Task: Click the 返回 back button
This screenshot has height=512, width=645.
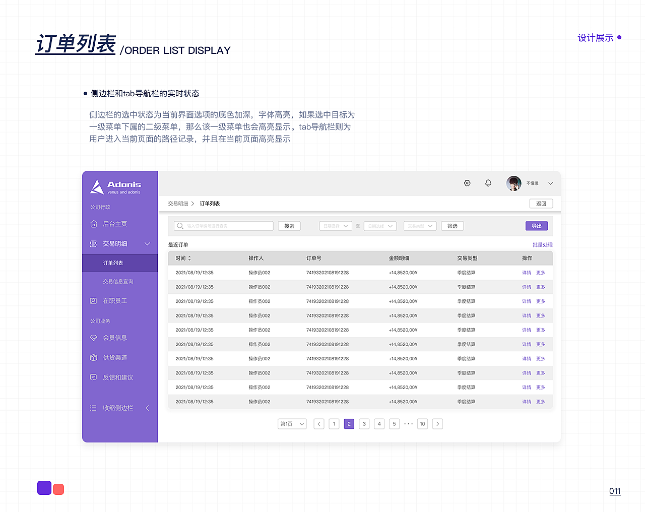Action: pyautogui.click(x=541, y=204)
